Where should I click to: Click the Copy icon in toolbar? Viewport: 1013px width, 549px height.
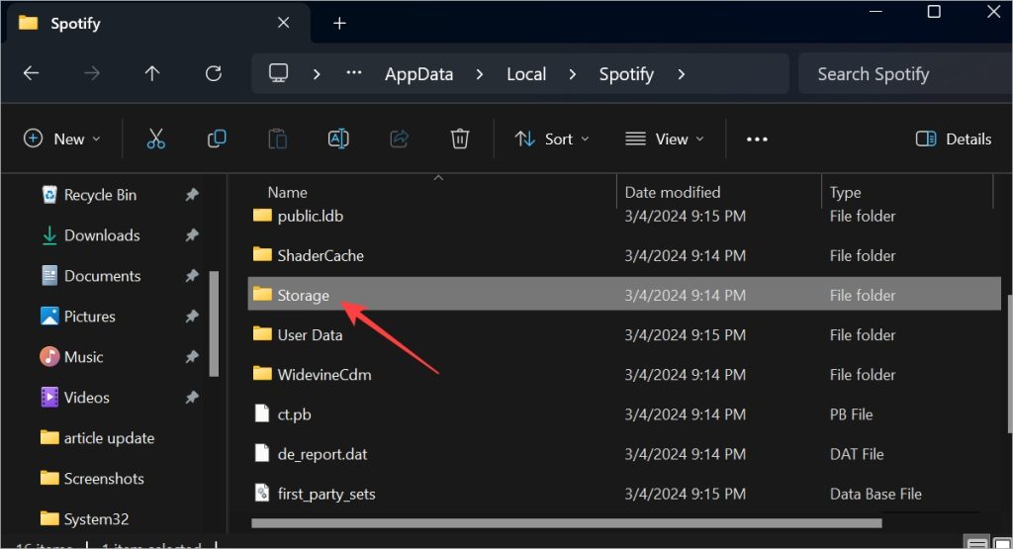coord(217,138)
